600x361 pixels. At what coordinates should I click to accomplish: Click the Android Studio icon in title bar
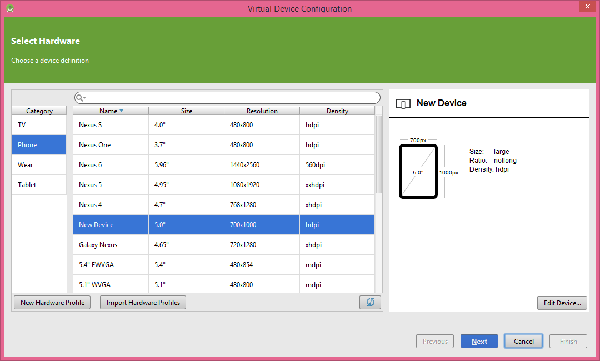pos(10,8)
